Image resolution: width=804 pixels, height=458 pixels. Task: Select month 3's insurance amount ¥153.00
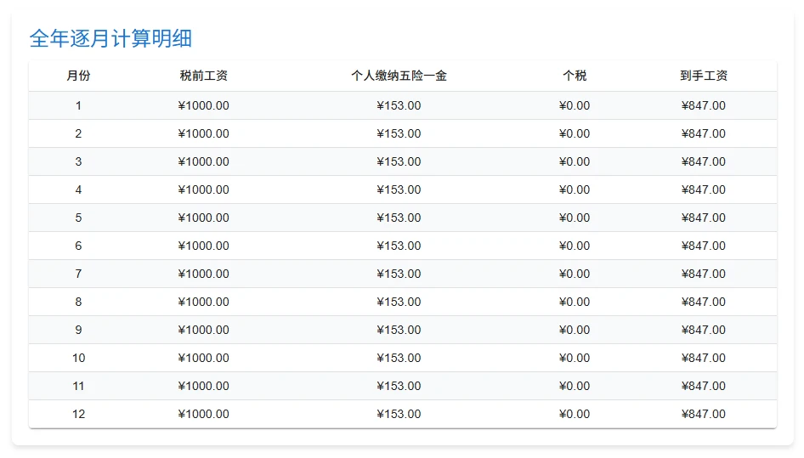(x=399, y=161)
